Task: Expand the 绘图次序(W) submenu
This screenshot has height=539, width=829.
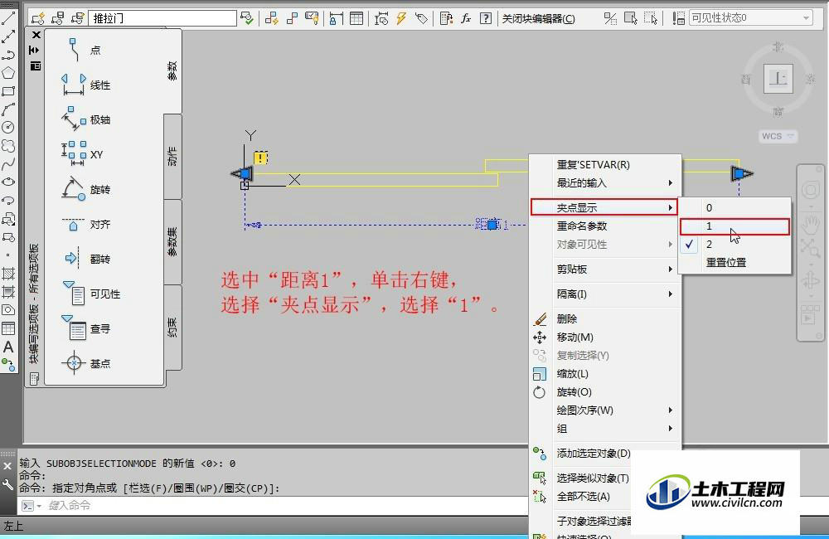Action: point(606,410)
